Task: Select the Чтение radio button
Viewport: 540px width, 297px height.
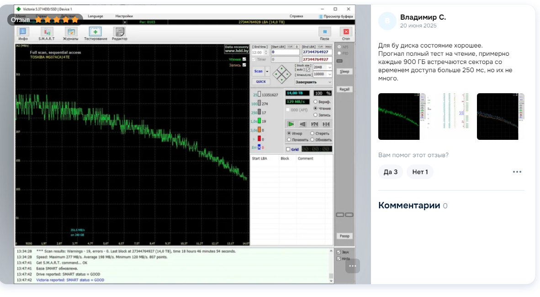Action: (x=315, y=108)
